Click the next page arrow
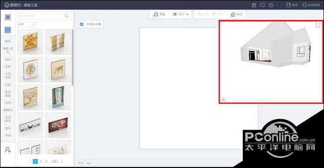Image resolution: width=324 pixels, height=168 pixels. click(x=62, y=162)
